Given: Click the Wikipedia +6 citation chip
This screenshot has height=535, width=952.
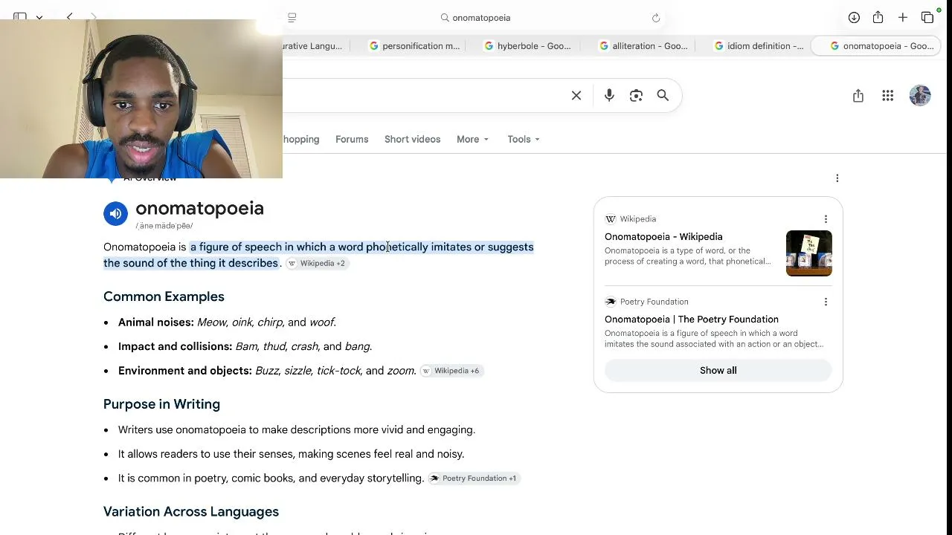Looking at the screenshot, I should (x=451, y=371).
